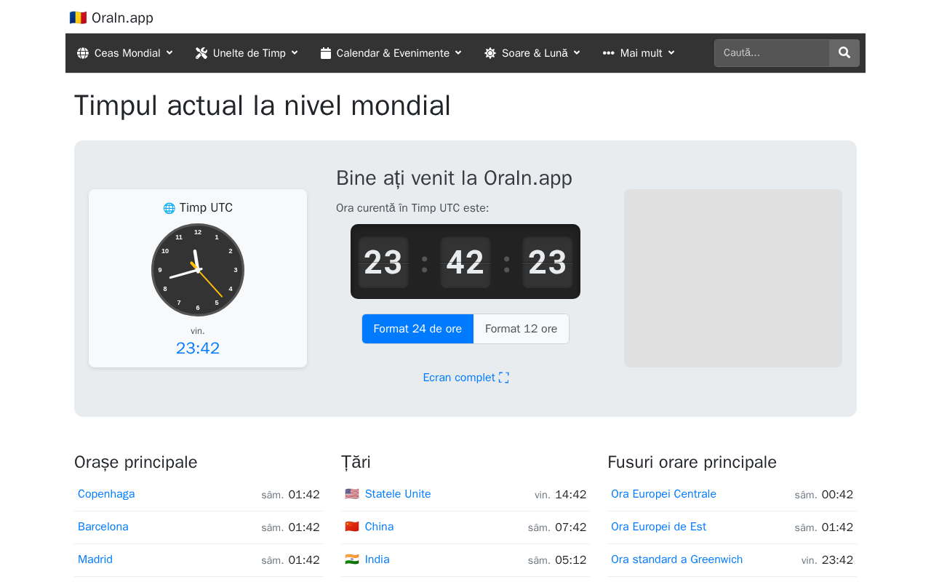
Task: Click Ora Europei de Est time 01:42
Action: [x=837, y=527]
